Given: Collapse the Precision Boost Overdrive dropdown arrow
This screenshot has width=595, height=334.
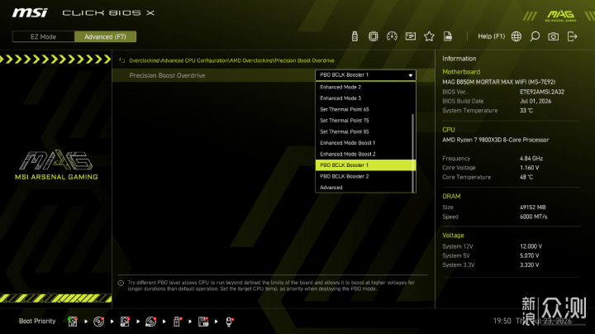Looking at the screenshot, I should (x=410, y=75).
